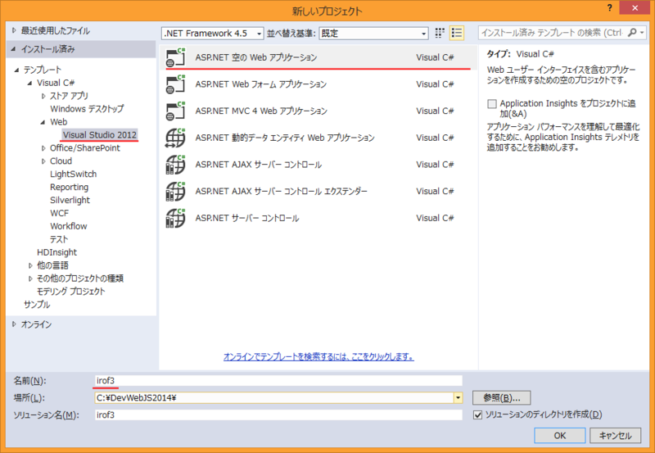Select Windows デスクトップ tree item
The width and height of the screenshot is (655, 453).
pos(87,109)
